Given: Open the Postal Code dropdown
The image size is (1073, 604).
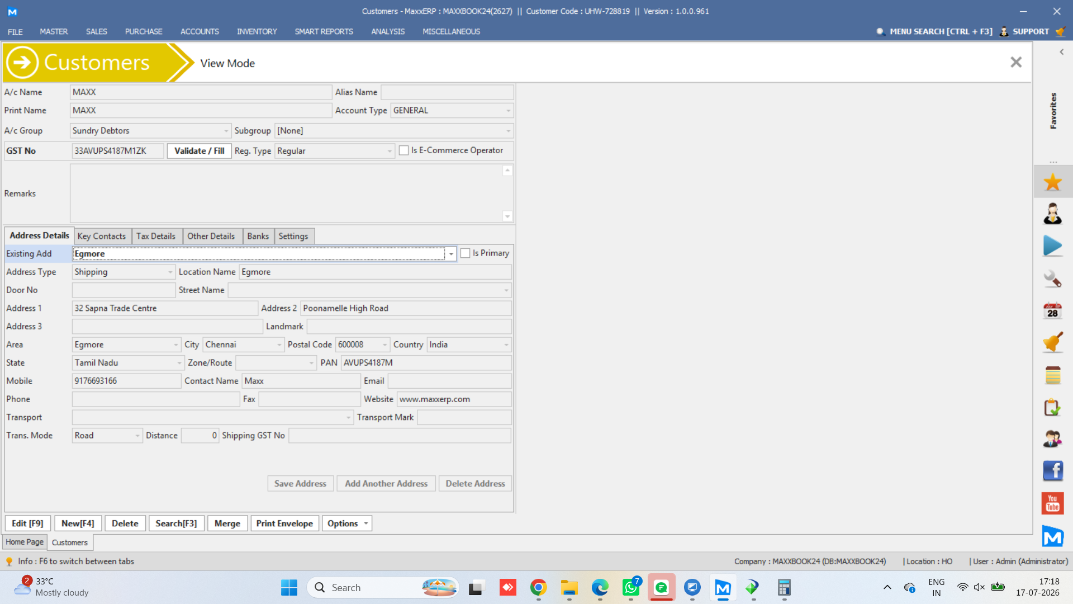Looking at the screenshot, I should click(x=385, y=345).
